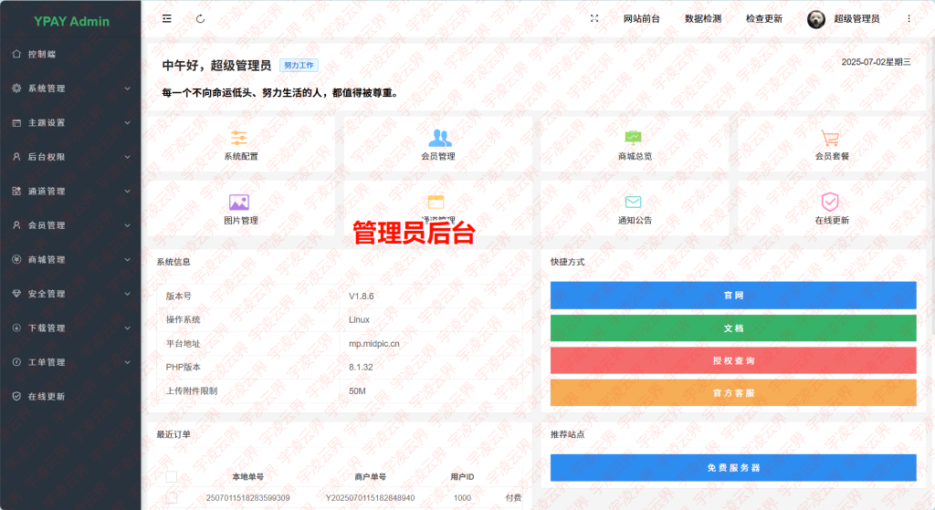935x510 pixels.
Task: Click the window icon beside 主题设置
Action: coord(16,123)
